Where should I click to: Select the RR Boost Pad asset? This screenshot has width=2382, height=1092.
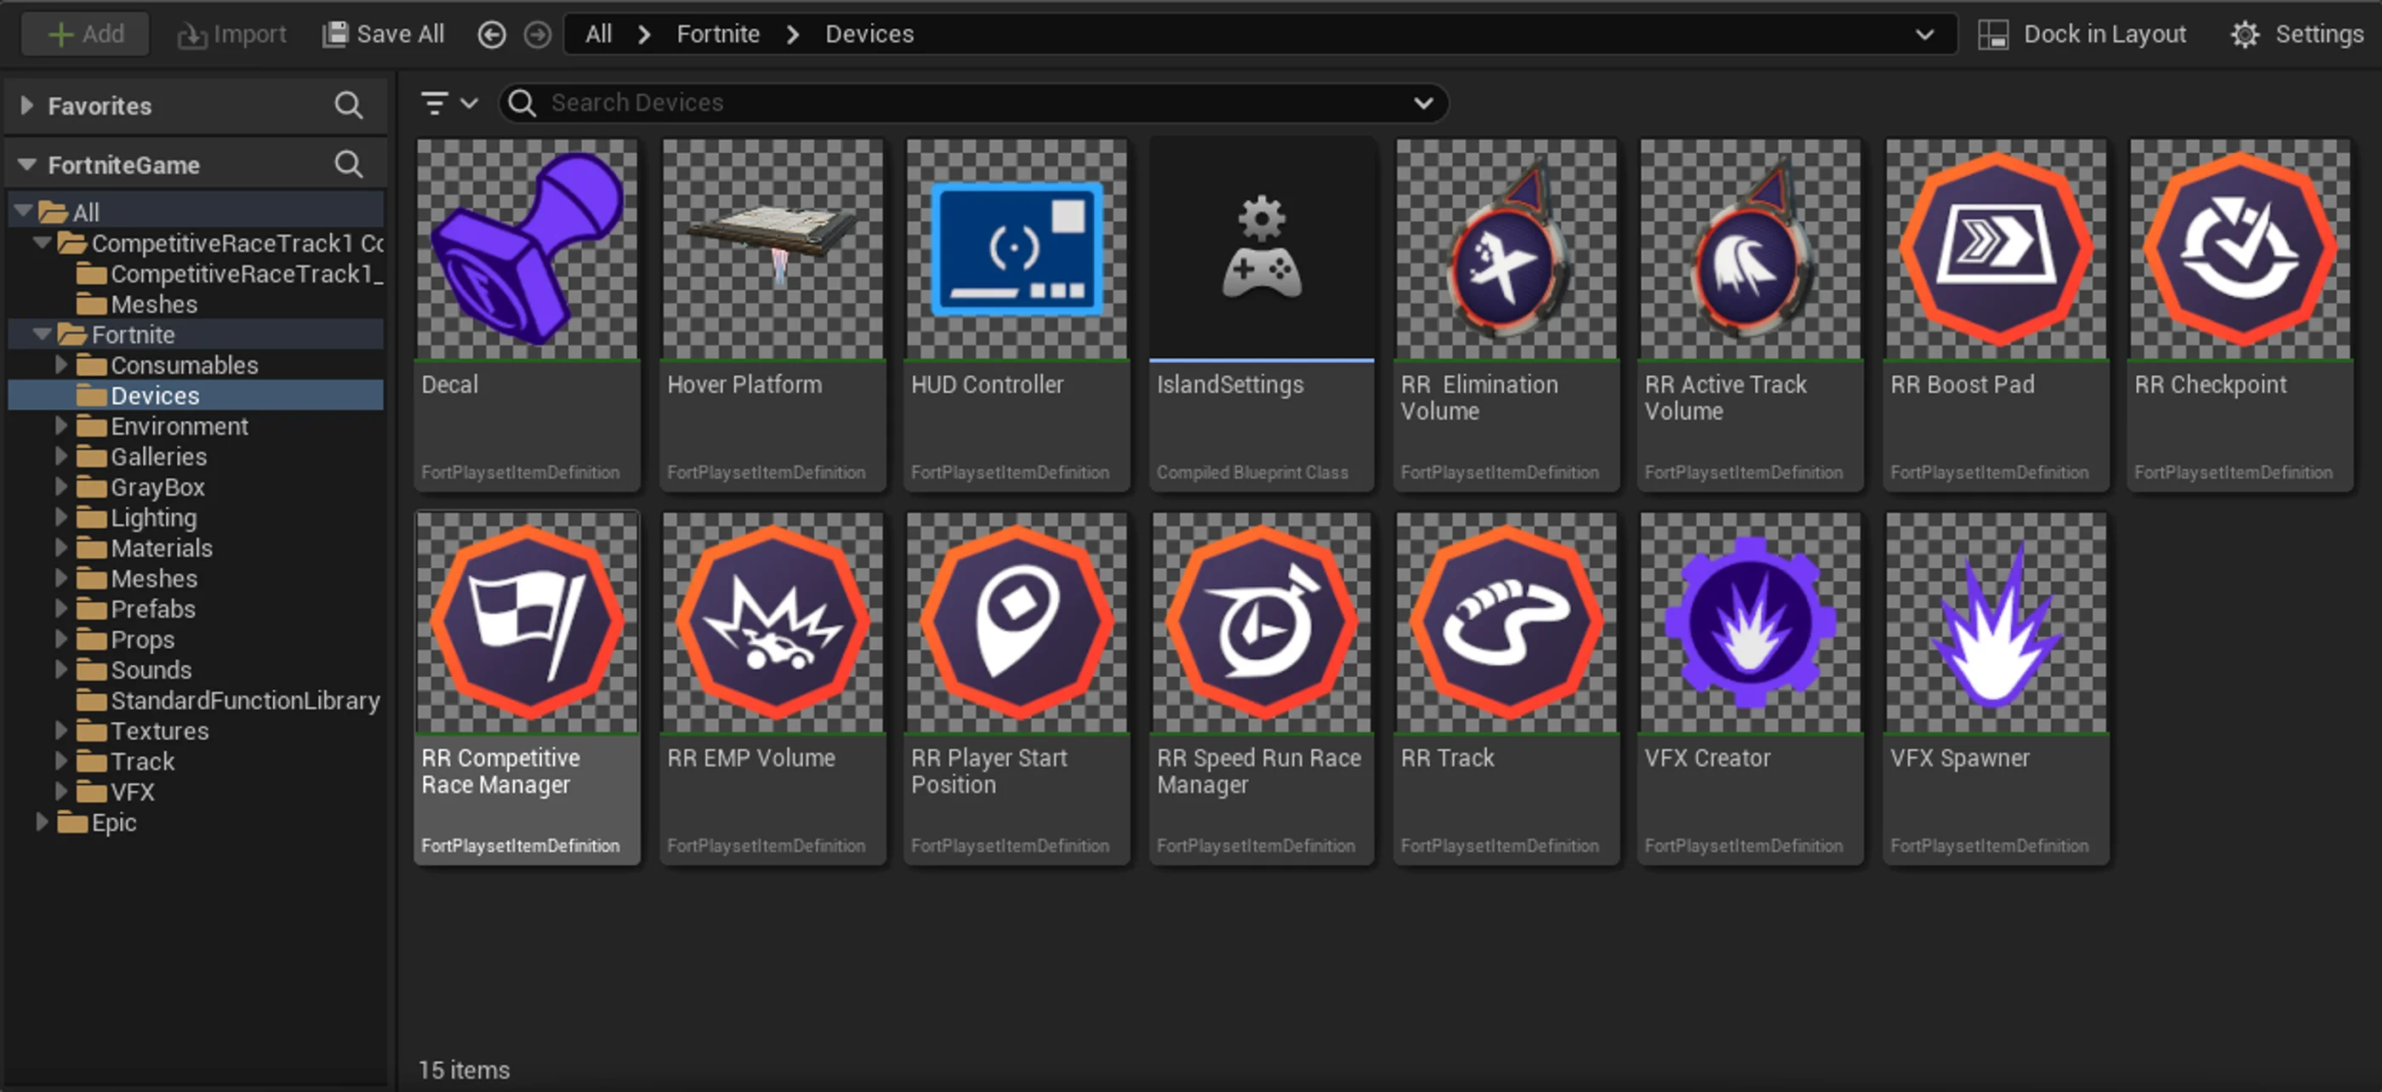coord(1996,315)
